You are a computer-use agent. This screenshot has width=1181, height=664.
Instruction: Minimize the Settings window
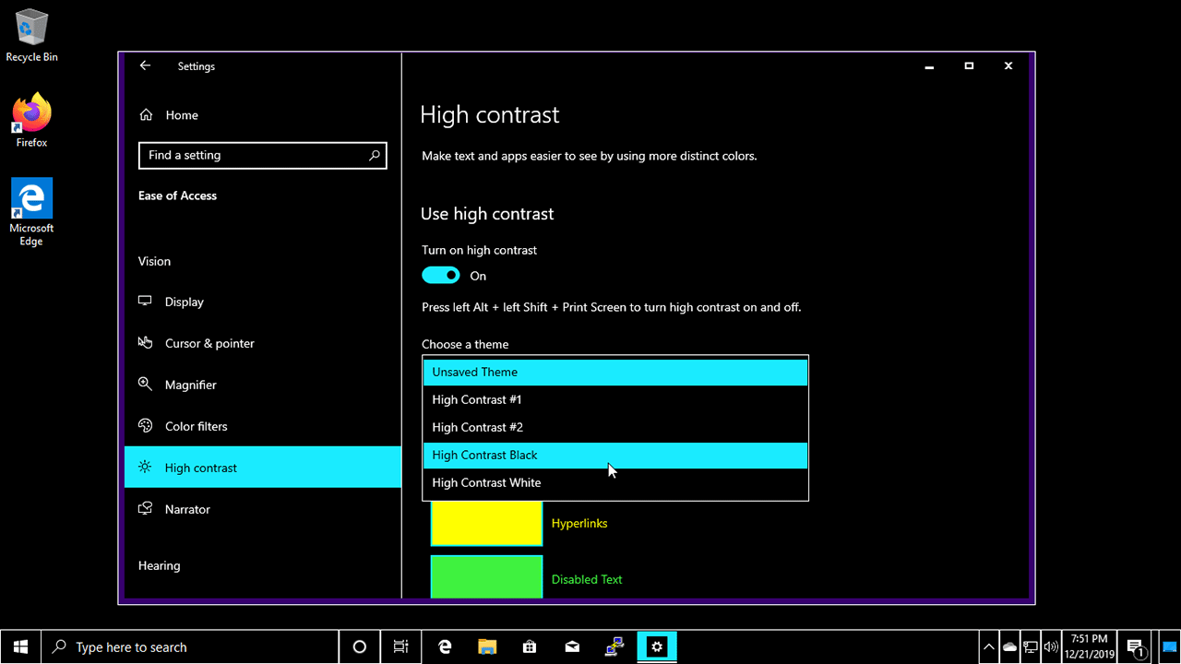(929, 66)
